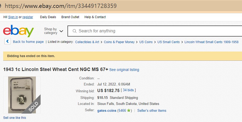Click the back arrow icon
This screenshot has height=122, width=242.
pyautogui.click(x=7, y=42)
